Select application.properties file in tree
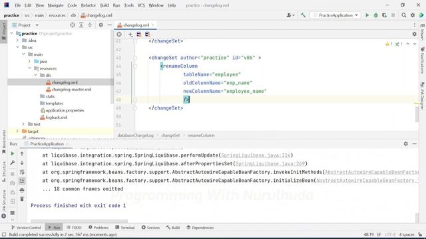 65,110
